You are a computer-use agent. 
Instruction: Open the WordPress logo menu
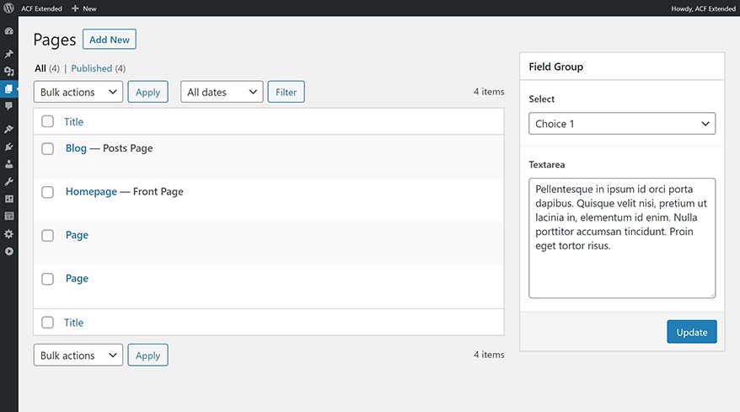point(8,8)
